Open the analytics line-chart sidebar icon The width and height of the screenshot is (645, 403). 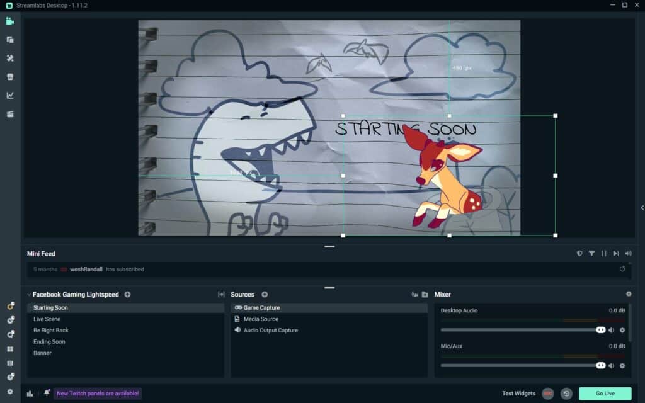[x=10, y=96]
